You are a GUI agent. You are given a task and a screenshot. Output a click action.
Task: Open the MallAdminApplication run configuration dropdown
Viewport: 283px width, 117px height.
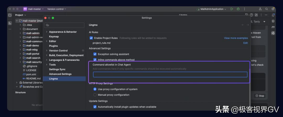tap(212, 9)
